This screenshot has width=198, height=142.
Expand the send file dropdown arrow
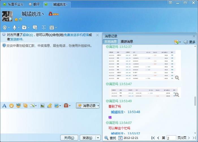pos(29,27)
